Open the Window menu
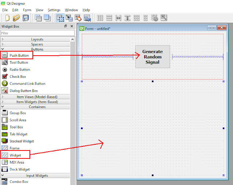233x185 pixels. pos(71,10)
